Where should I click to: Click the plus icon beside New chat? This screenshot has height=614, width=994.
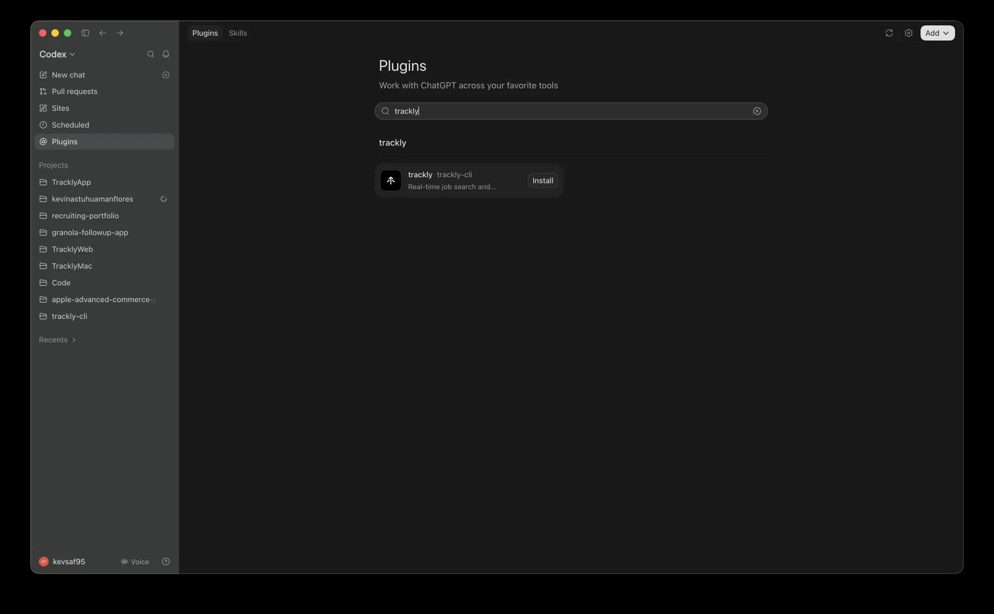coord(166,75)
